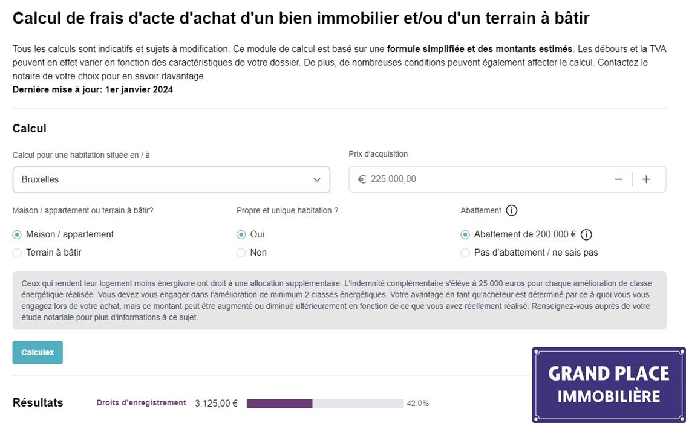Click the 3.125,00 € result amount
Image resolution: width=686 pixels, height=423 pixels.
coord(216,403)
